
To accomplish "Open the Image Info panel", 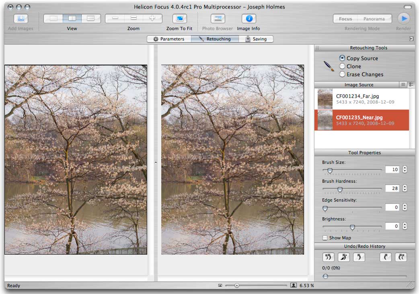I will pos(249,18).
